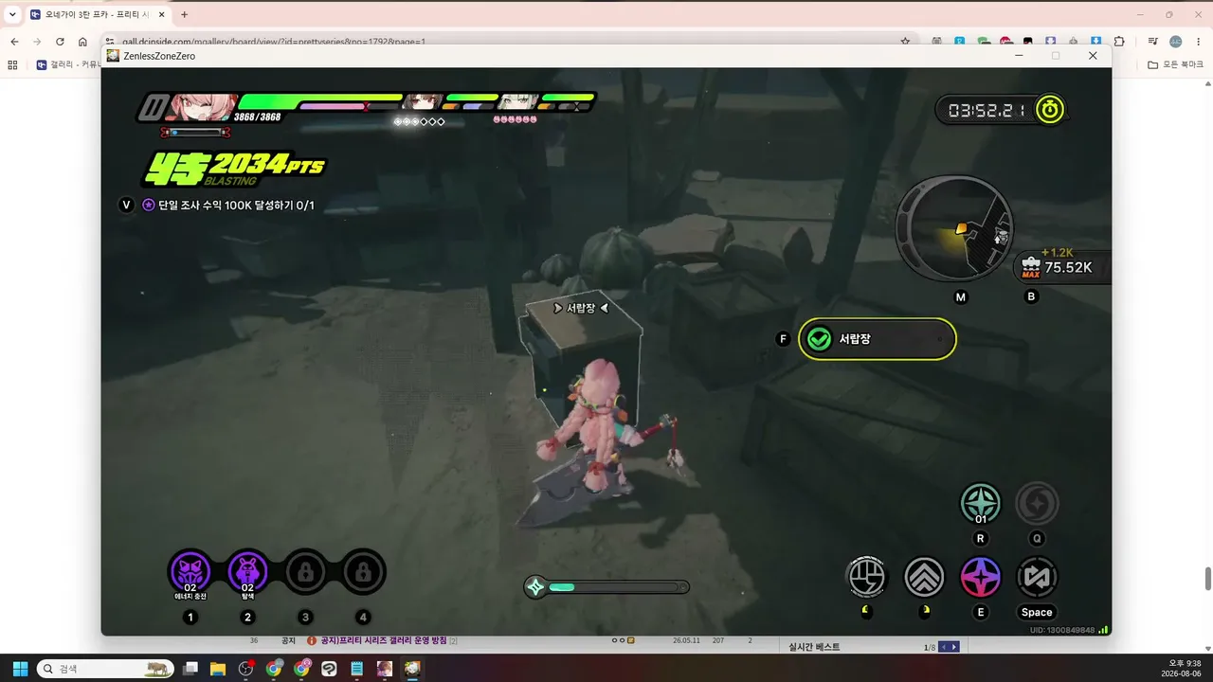Go back in Chrome
The height and width of the screenshot is (682, 1213).
[x=14, y=42]
